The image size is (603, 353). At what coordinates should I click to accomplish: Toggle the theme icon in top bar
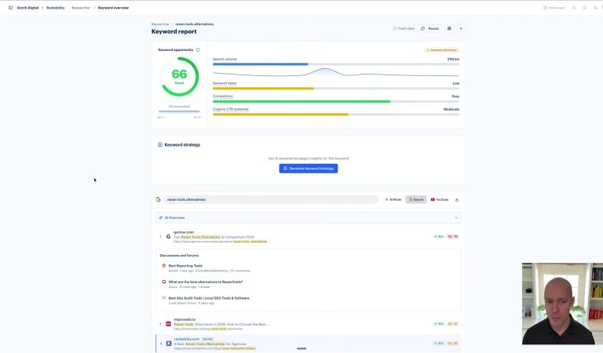[x=595, y=8]
